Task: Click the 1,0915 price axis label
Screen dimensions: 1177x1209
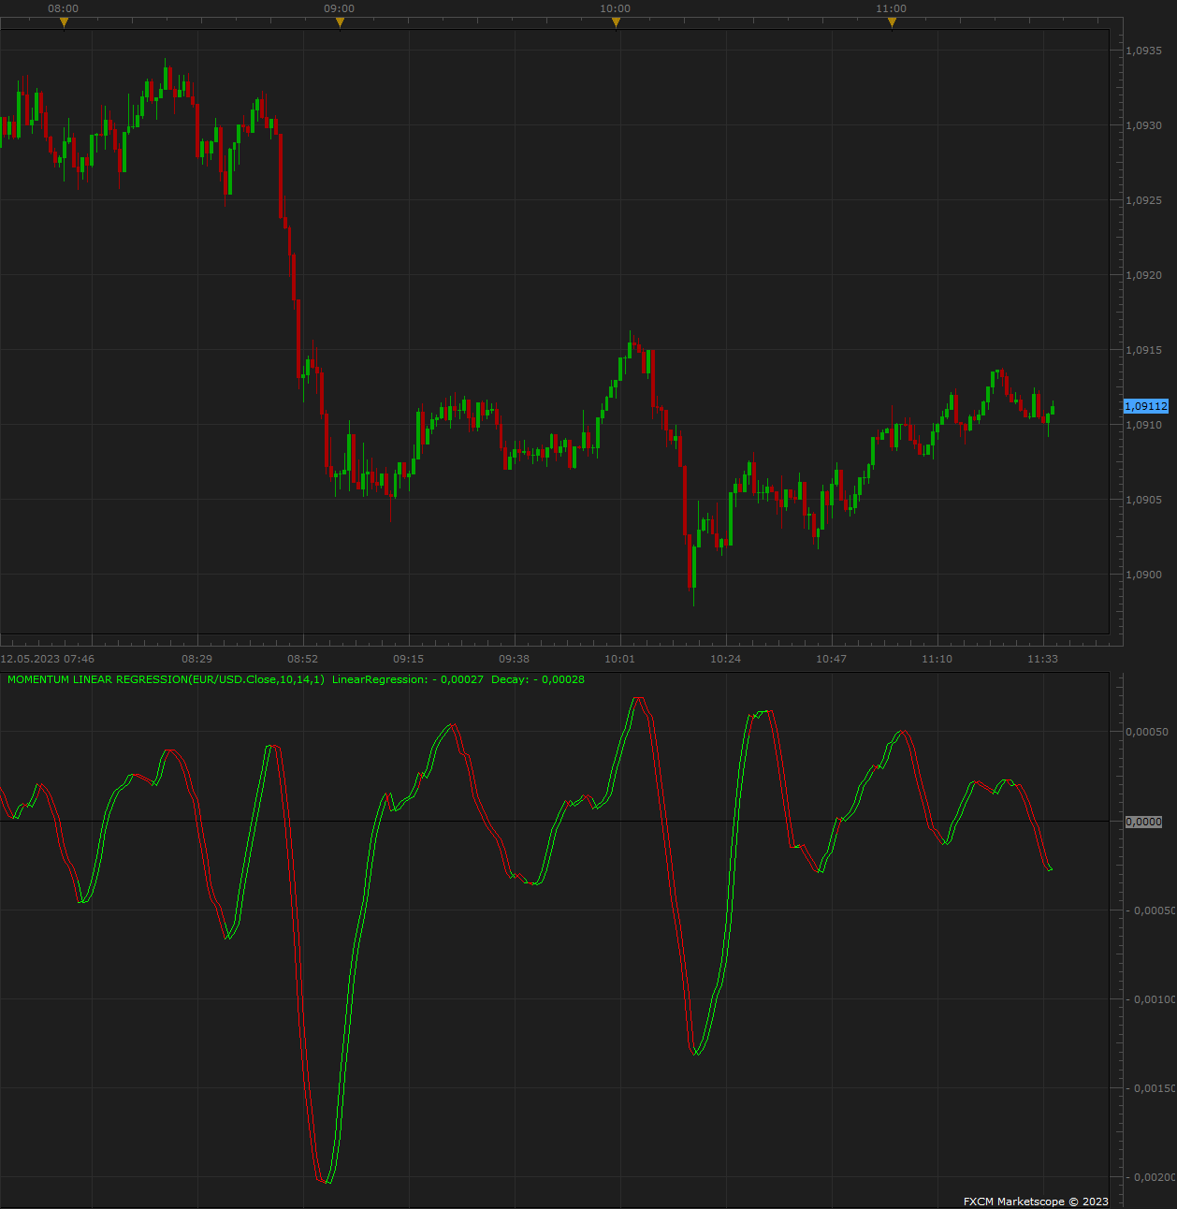Action: pyautogui.click(x=1143, y=350)
